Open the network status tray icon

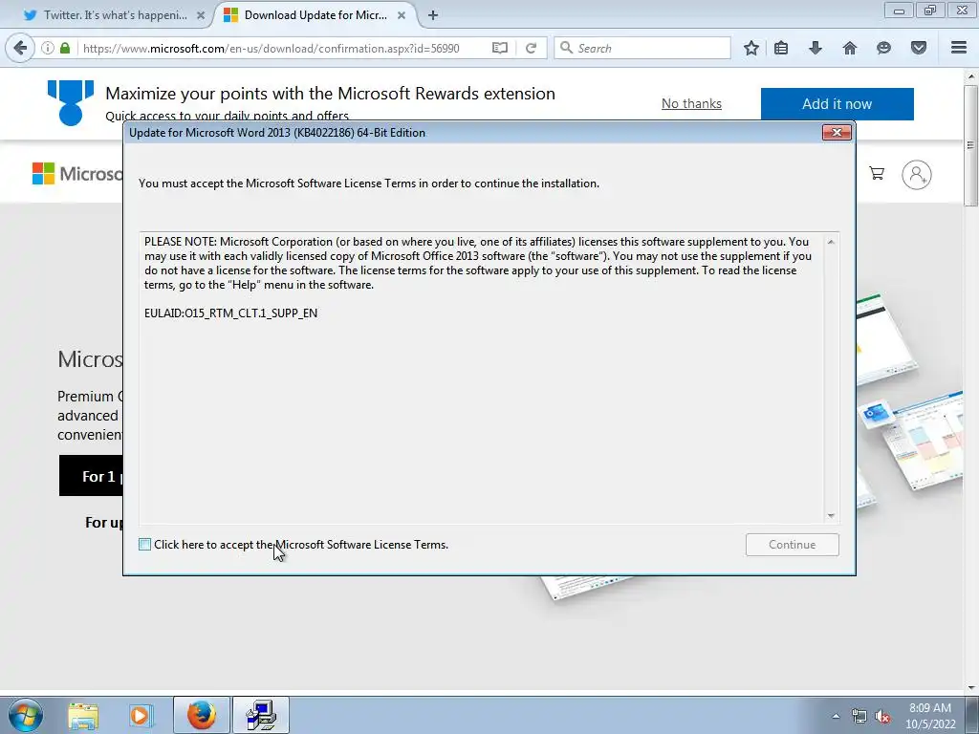tap(859, 716)
